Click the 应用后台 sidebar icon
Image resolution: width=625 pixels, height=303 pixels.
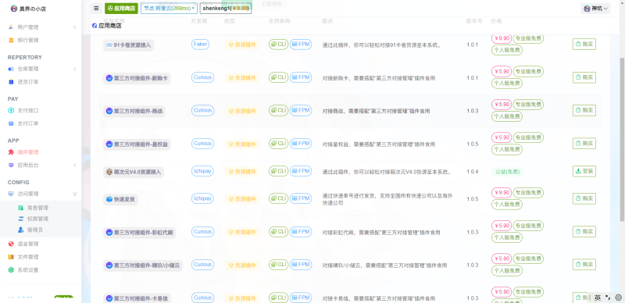11,165
